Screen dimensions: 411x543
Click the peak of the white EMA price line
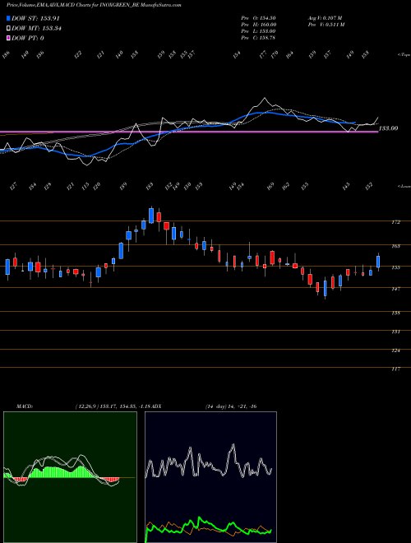(265, 98)
